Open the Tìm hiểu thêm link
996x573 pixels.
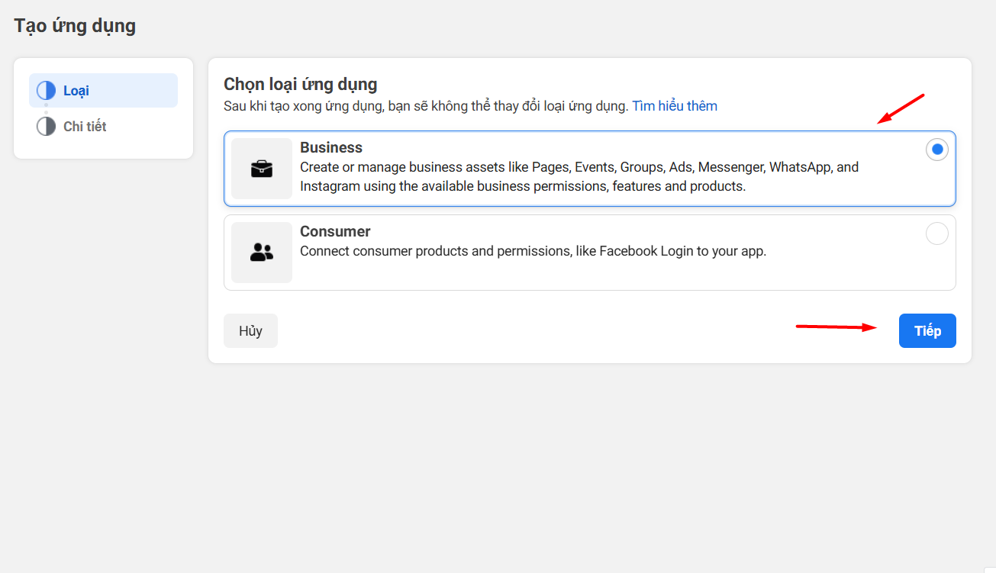[675, 106]
